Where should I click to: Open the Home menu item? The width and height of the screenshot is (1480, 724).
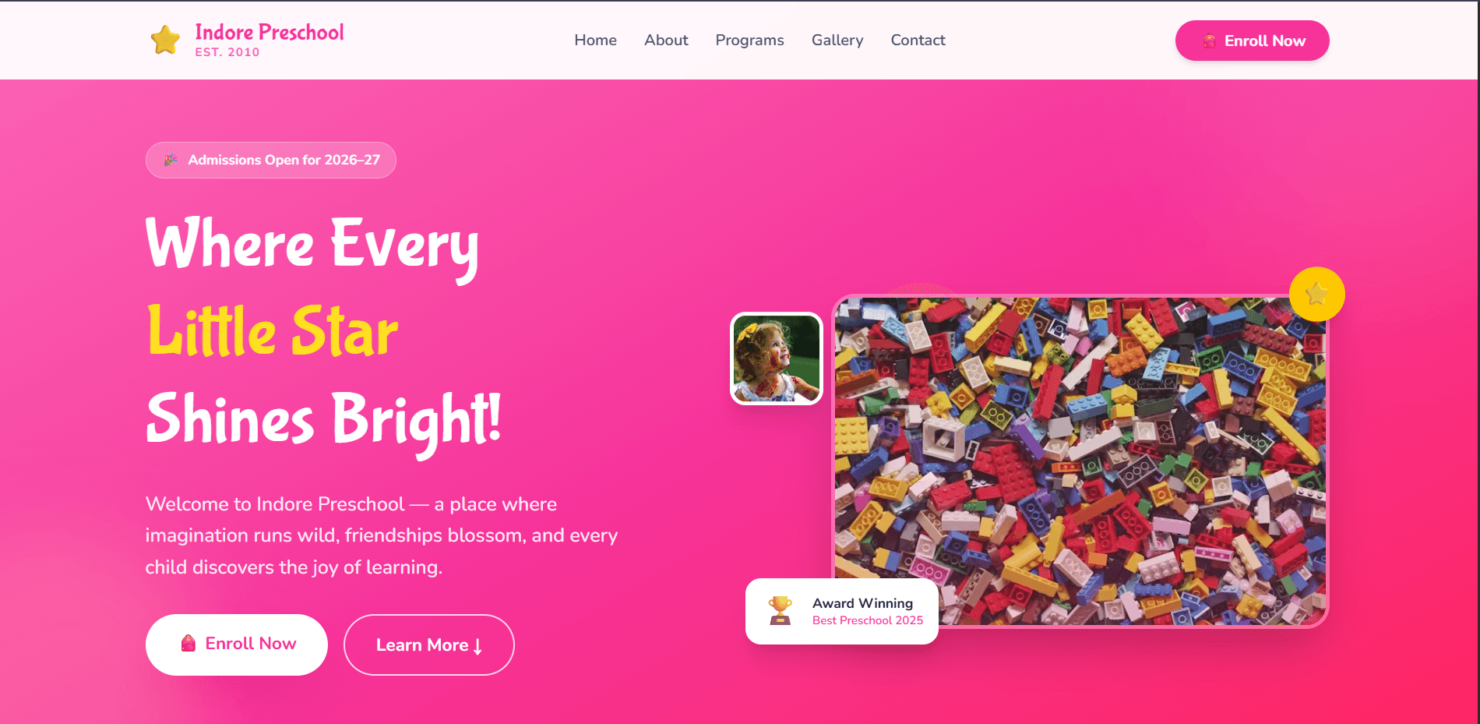tap(595, 40)
